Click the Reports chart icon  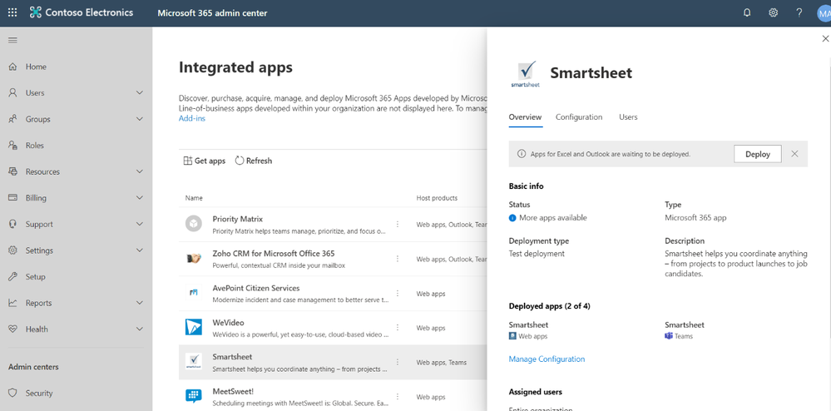(13, 303)
